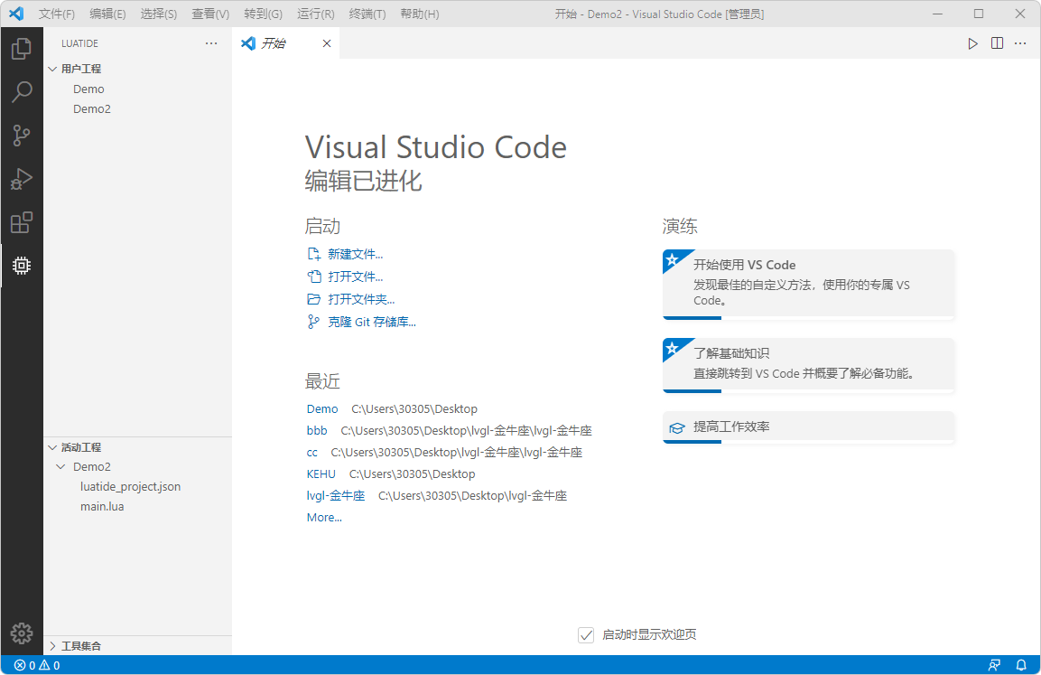This screenshot has width=1041, height=675.
Task: Click the VS Code logo in title bar
Action: click(x=16, y=14)
